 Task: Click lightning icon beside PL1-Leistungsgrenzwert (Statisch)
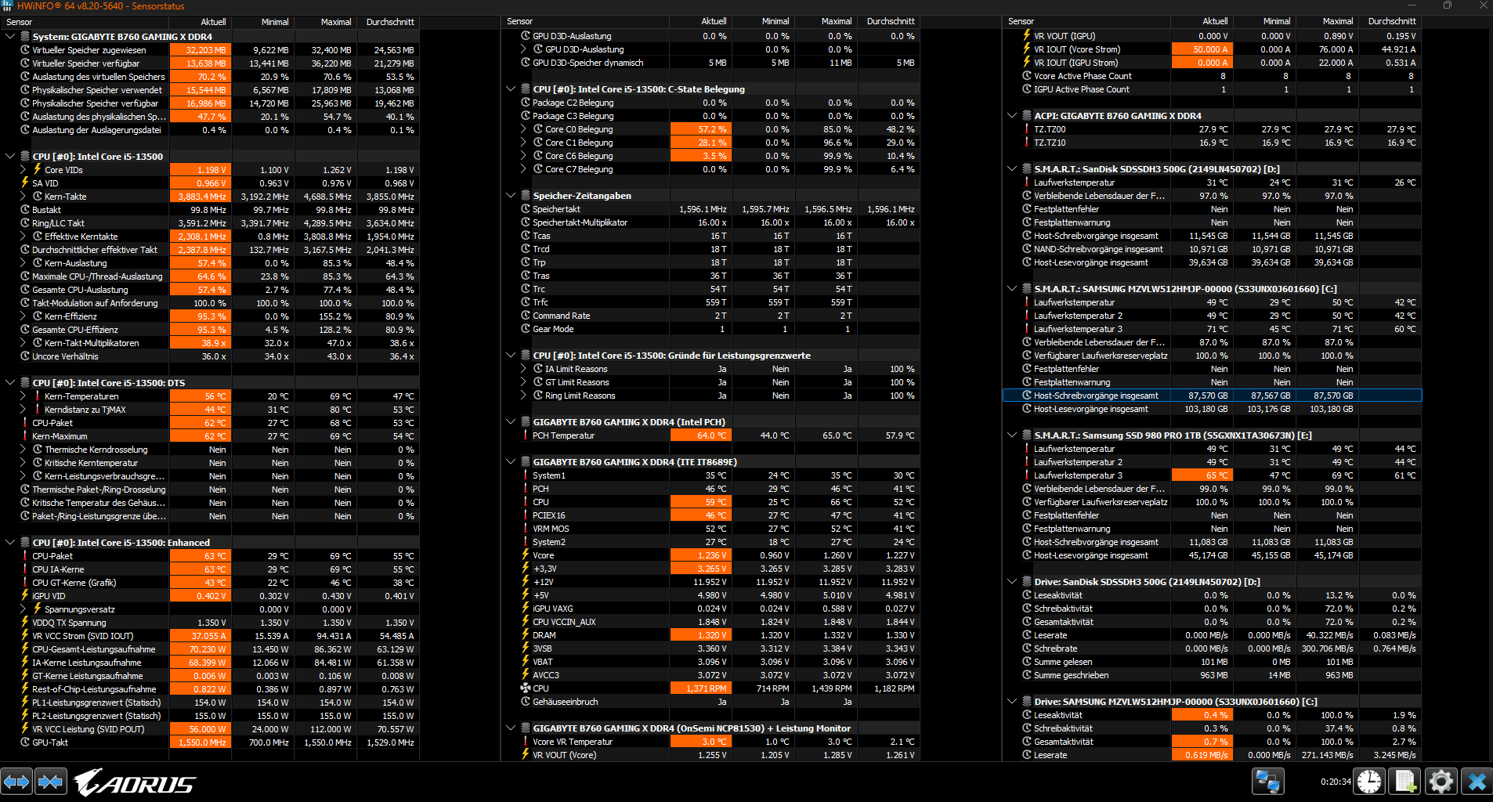(x=25, y=703)
